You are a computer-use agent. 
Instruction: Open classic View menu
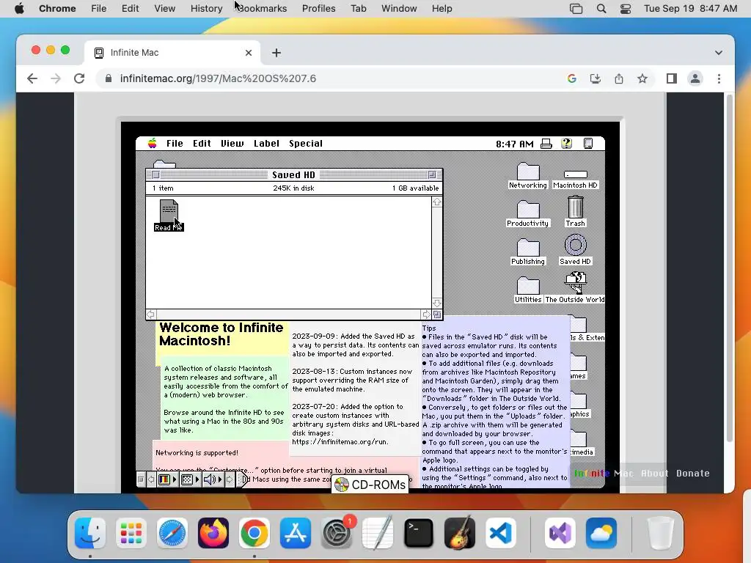pyautogui.click(x=232, y=143)
